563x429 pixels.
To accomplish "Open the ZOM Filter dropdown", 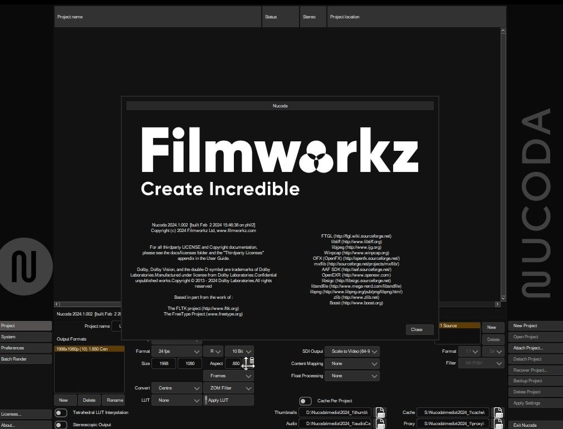I will point(229,388).
